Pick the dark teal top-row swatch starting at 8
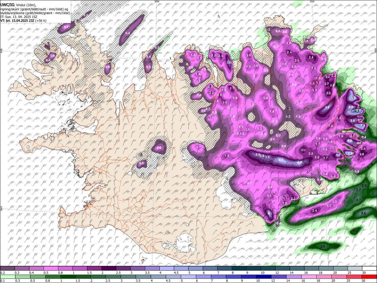This screenshot has height=283, width=377. (239, 269)
